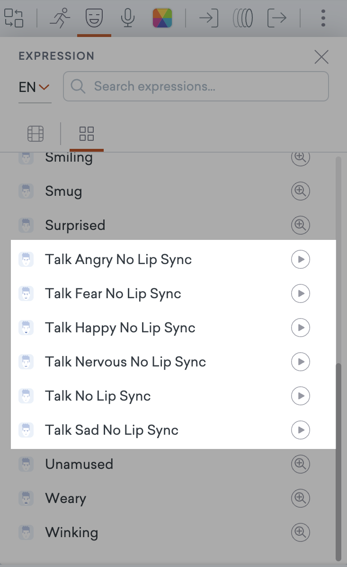Select the motion path rings icon
The width and height of the screenshot is (347, 567).
(x=243, y=18)
